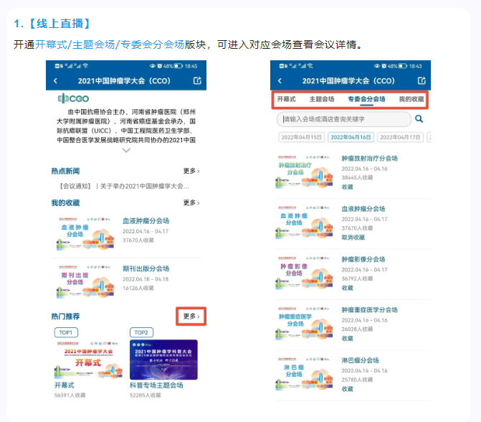This screenshot has width=481, height=422.
Task: Open 开幕式 recommended thumbnail
Action: coord(88,360)
